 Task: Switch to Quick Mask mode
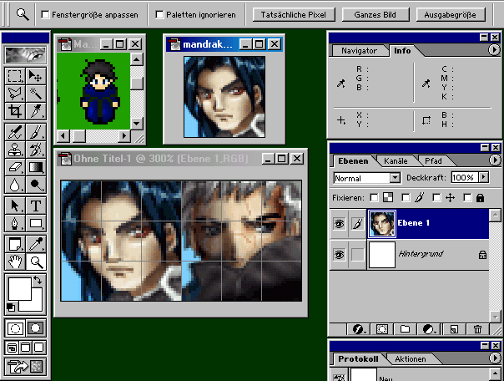(x=35, y=328)
